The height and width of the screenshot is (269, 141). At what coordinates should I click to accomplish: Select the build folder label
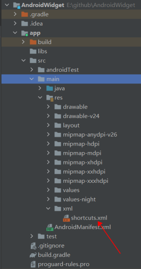pyautogui.click(x=45, y=42)
